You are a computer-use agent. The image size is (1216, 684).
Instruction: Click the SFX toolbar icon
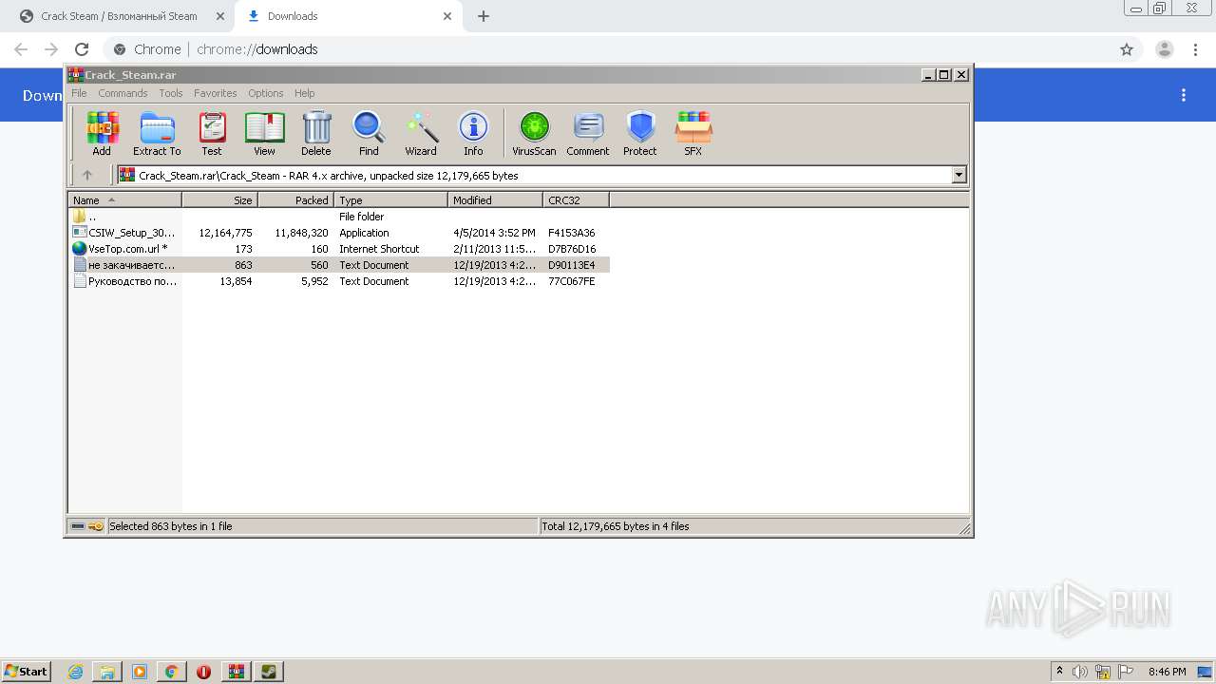coord(693,133)
